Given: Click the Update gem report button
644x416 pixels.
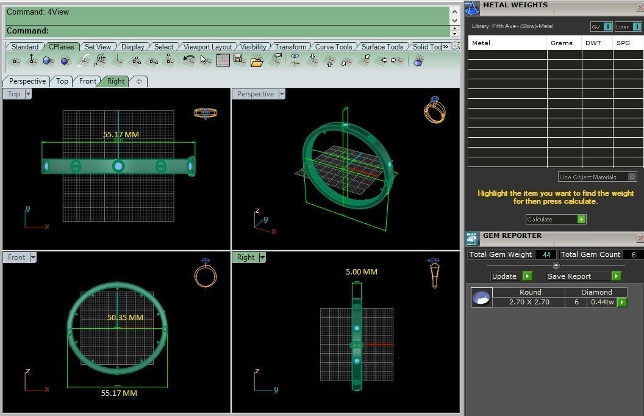Looking at the screenshot, I should 512,276.
